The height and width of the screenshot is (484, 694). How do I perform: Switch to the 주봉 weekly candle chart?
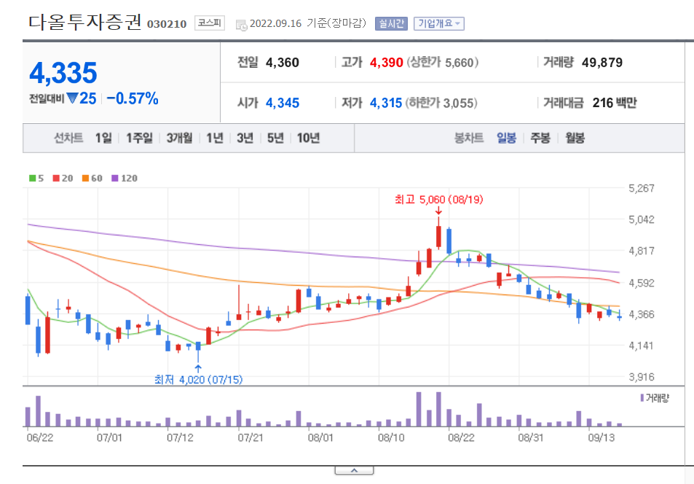(x=540, y=138)
